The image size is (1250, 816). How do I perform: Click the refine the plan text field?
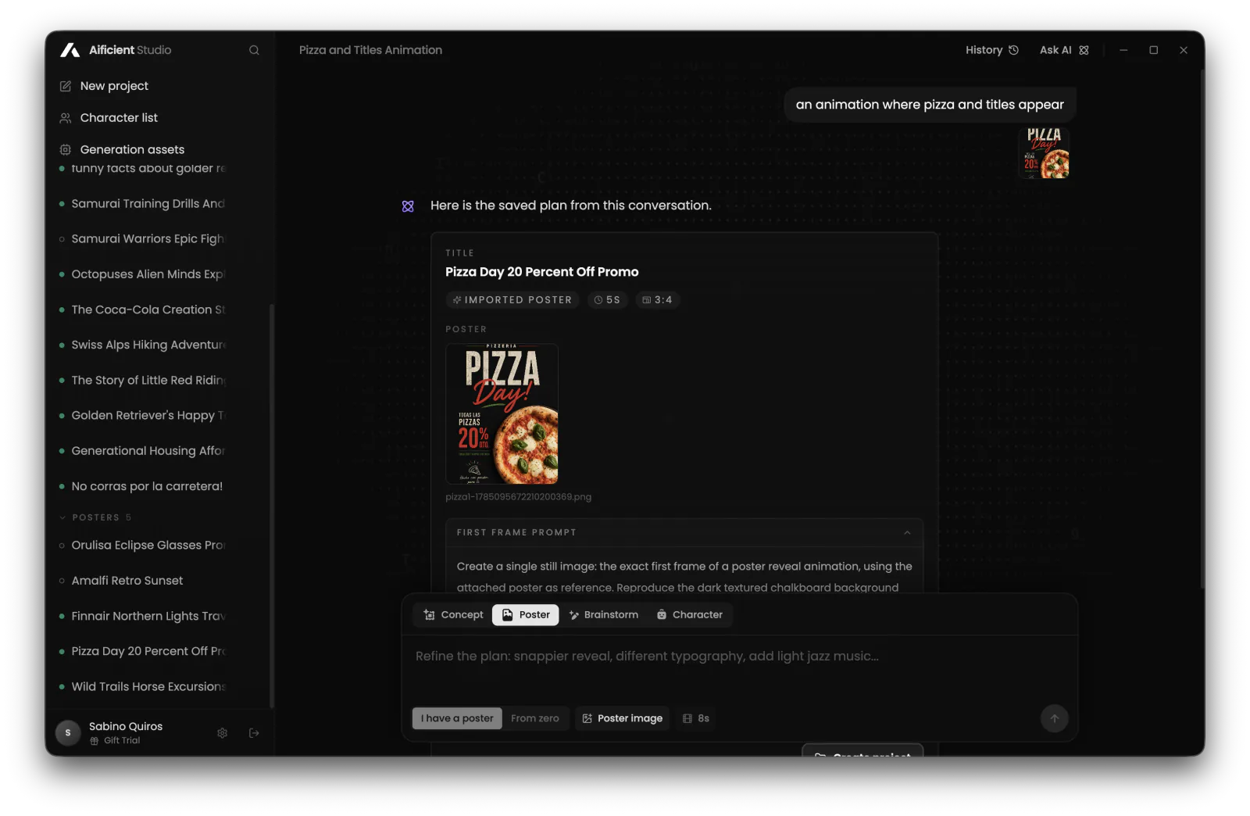[x=739, y=657]
